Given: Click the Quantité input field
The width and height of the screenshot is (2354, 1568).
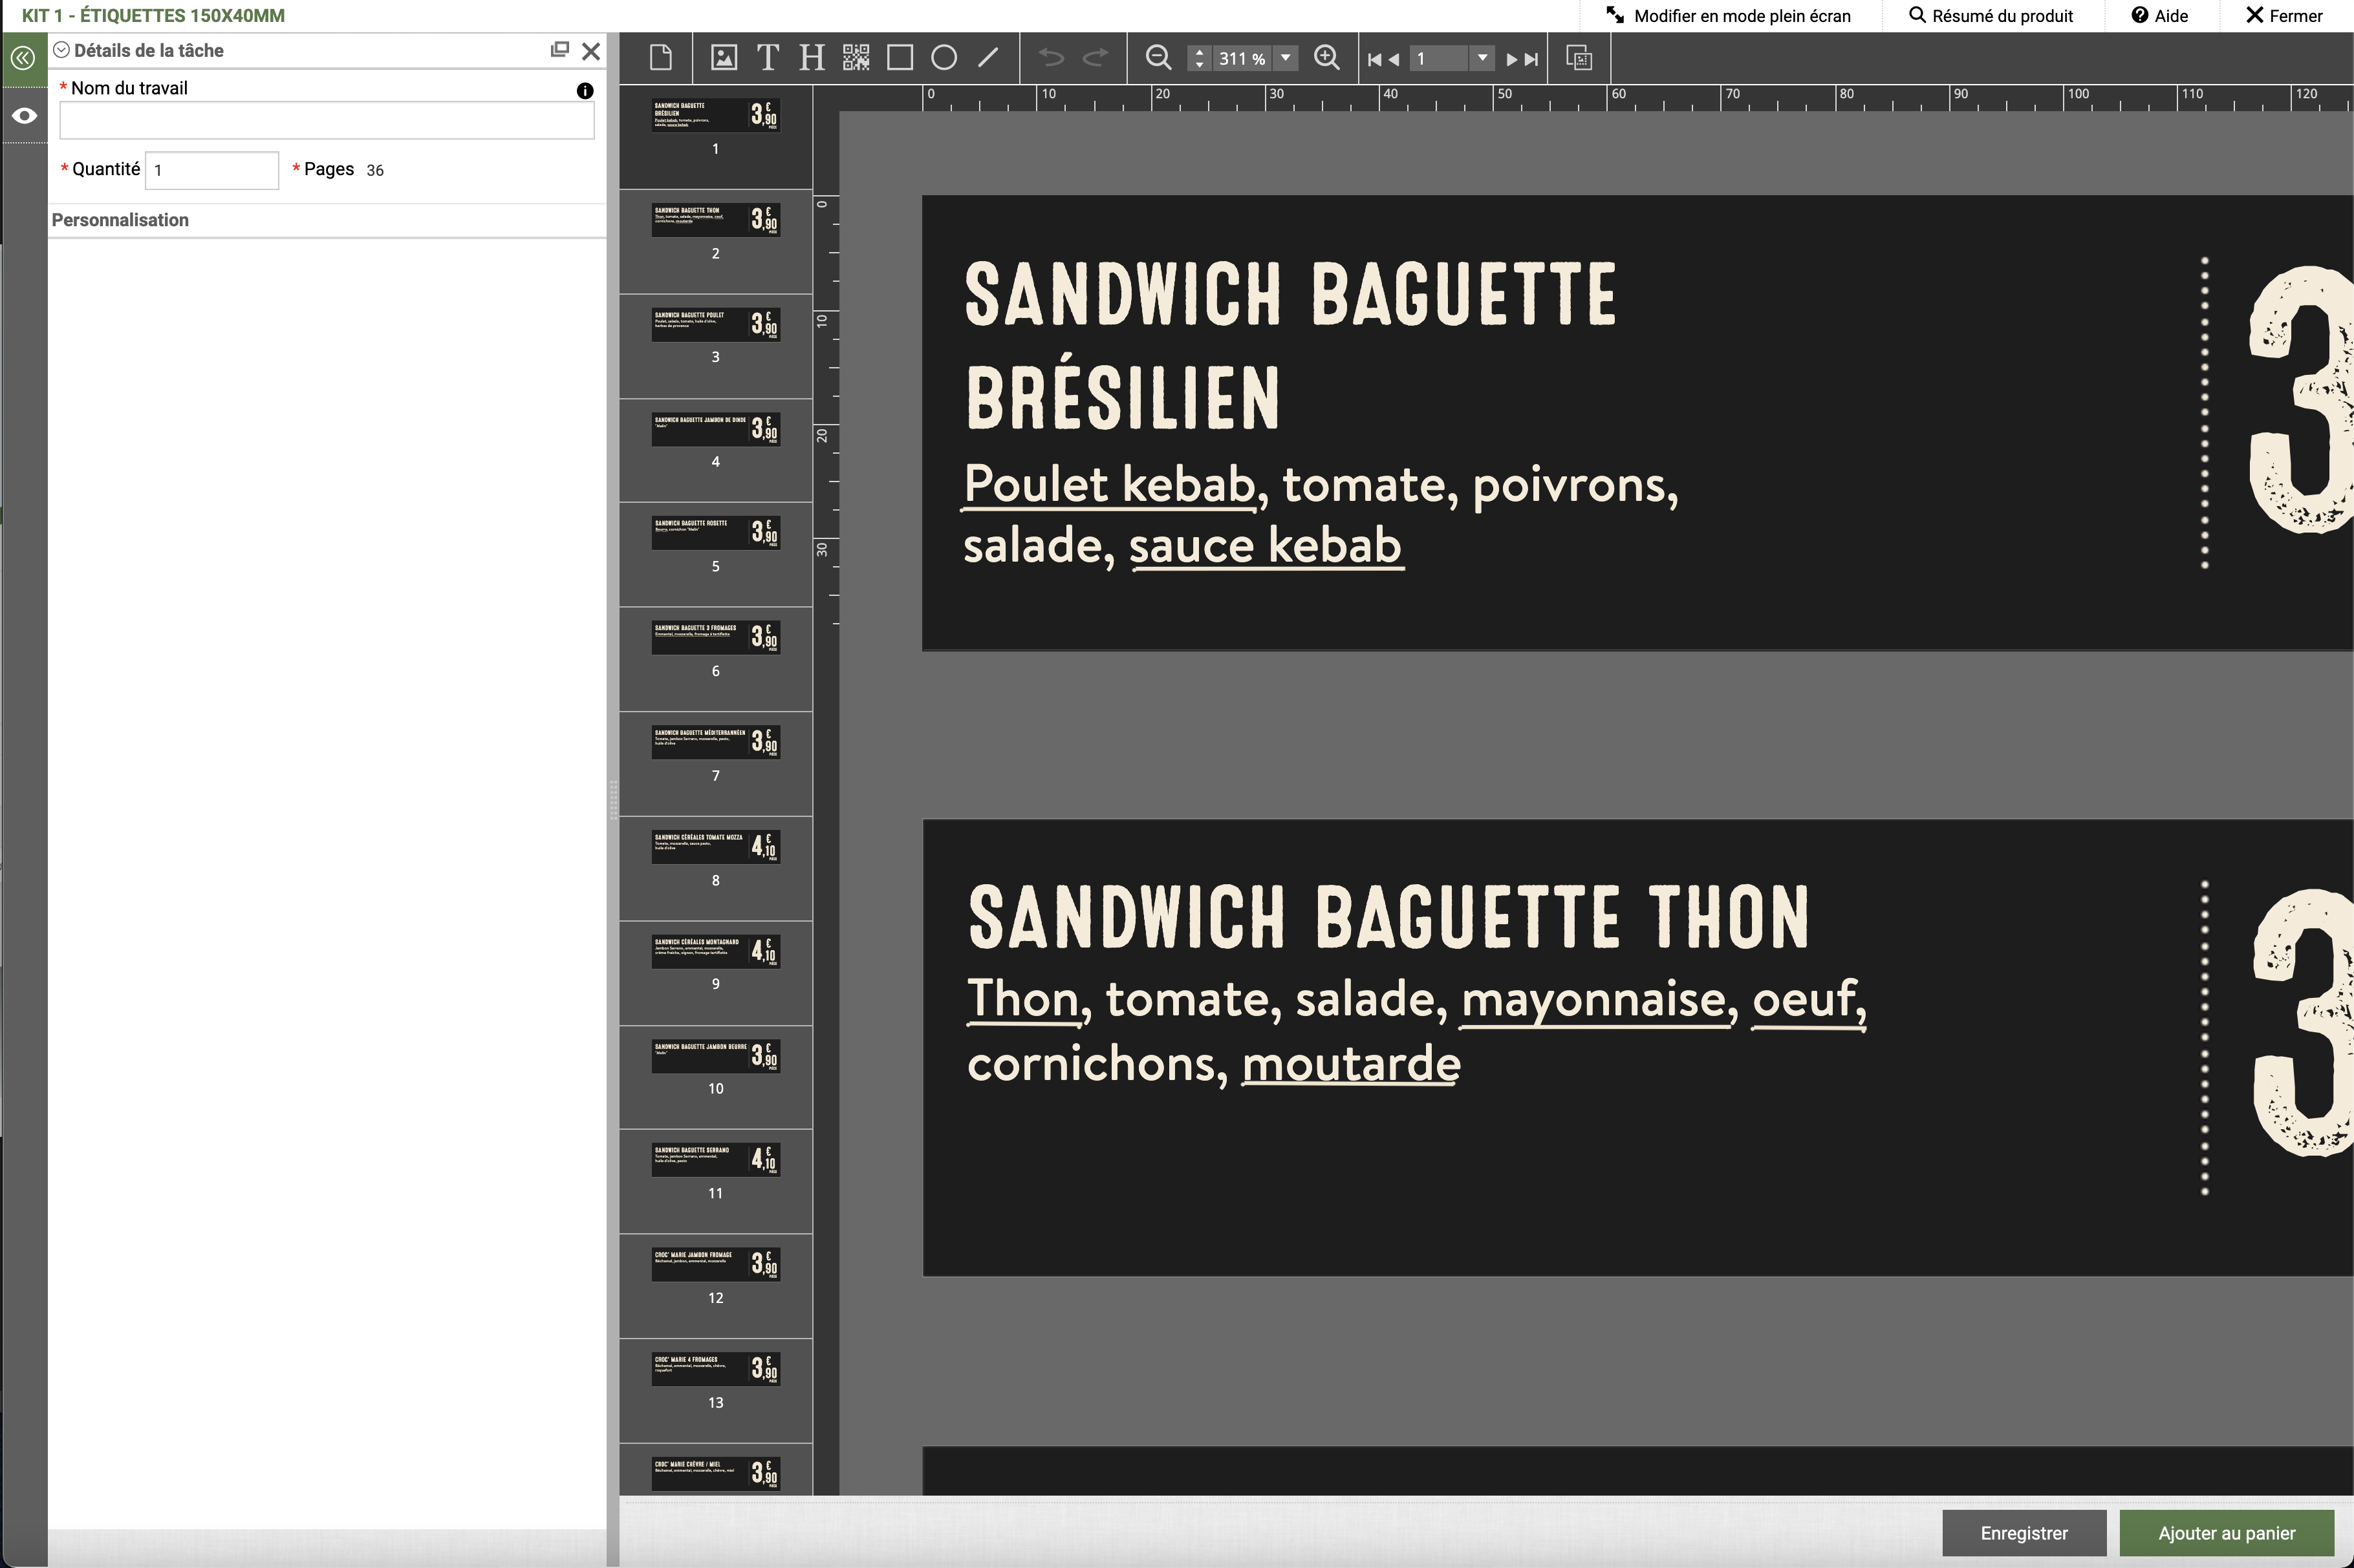Looking at the screenshot, I should coord(212,170).
